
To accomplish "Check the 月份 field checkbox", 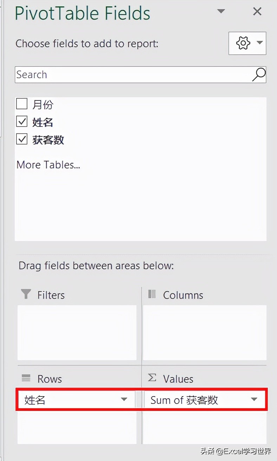I will [x=21, y=104].
